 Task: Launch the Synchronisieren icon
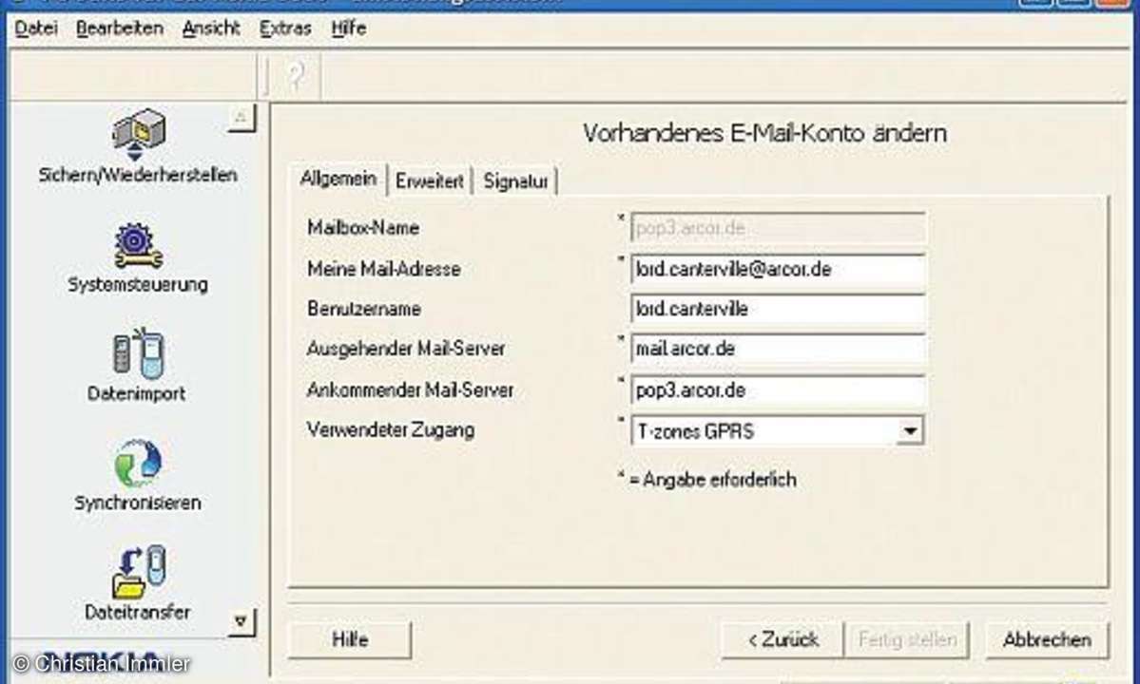(x=138, y=464)
